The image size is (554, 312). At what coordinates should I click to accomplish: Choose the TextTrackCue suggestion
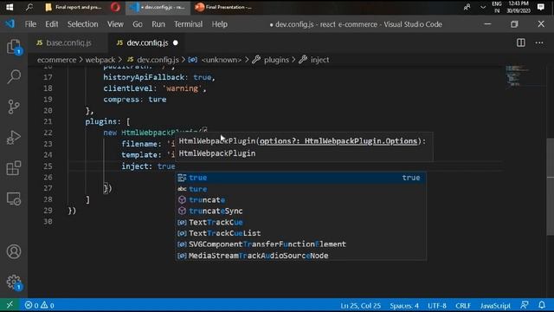300,222
